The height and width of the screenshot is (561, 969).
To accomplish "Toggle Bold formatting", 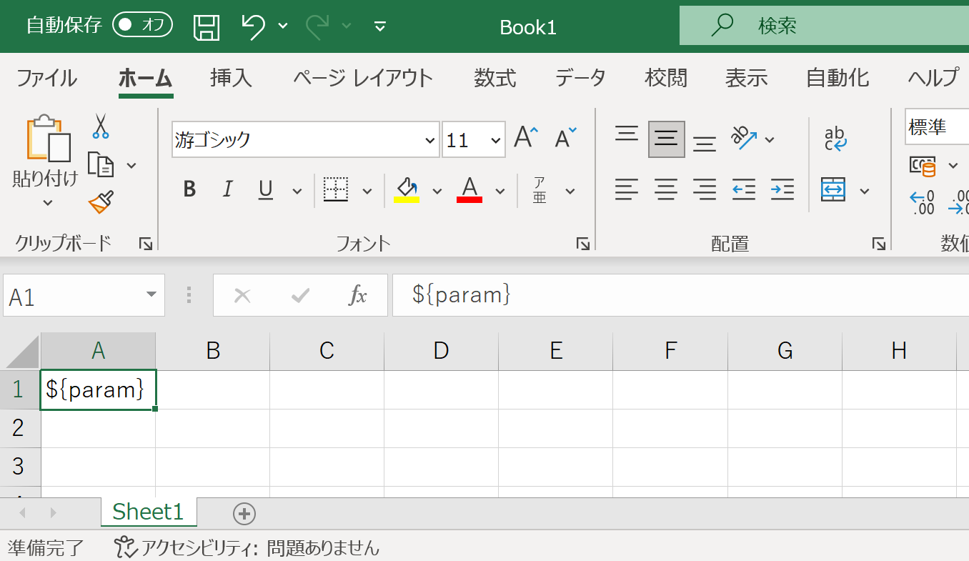I will coord(189,189).
